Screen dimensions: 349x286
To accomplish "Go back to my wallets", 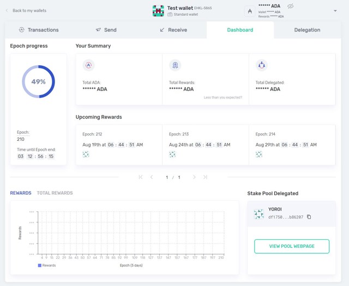I will 26,10.
